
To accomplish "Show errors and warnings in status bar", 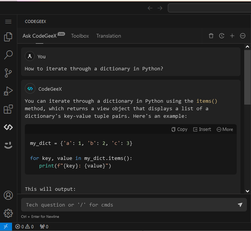I will tap(24, 226).
